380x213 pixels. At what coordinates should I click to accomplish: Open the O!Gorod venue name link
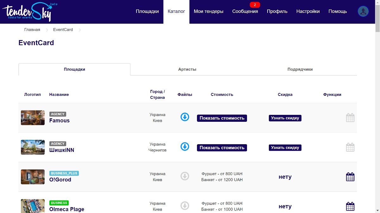click(60, 180)
